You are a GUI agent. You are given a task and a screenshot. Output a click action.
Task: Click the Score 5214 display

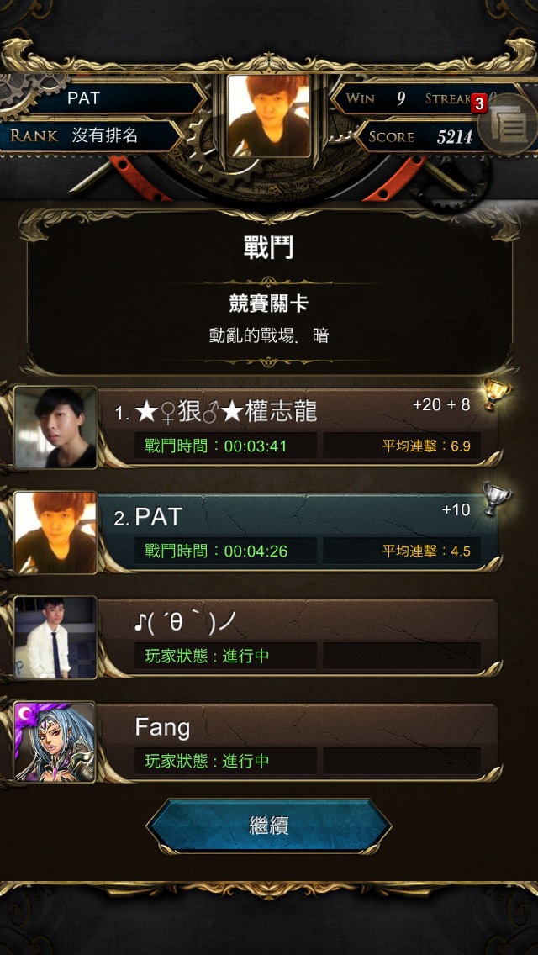point(422,137)
